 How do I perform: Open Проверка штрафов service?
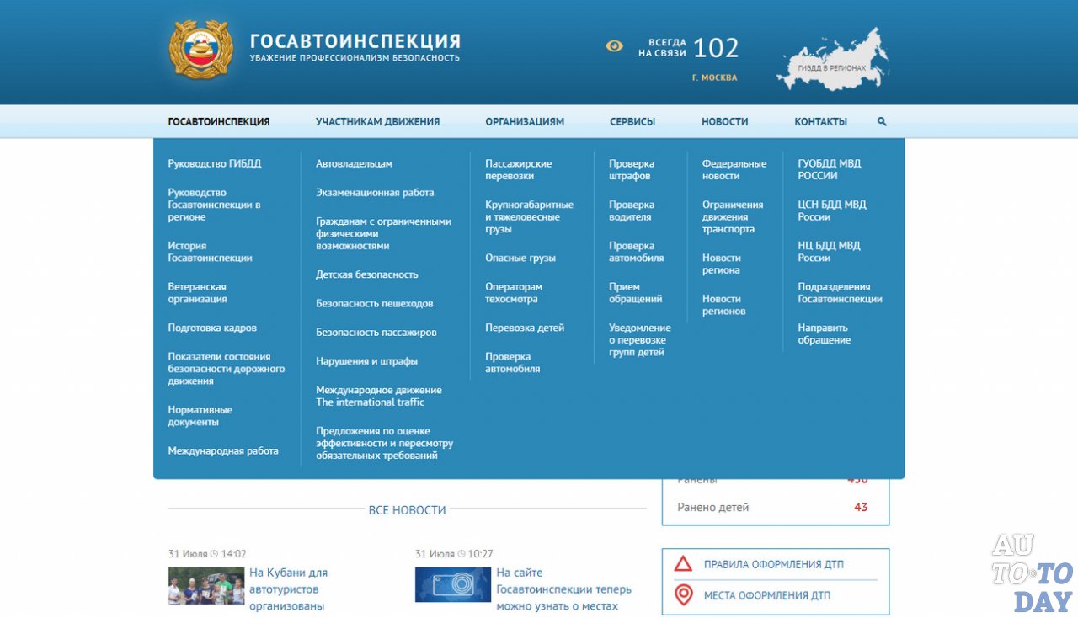(x=630, y=169)
